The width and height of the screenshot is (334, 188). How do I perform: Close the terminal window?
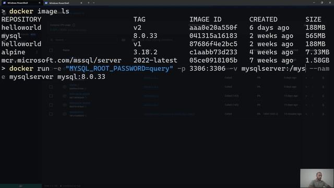[330, 3]
